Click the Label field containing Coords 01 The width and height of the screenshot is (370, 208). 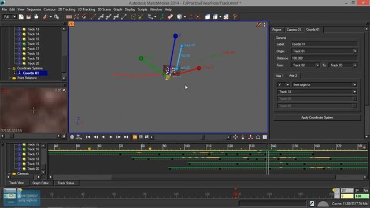[x=324, y=44]
